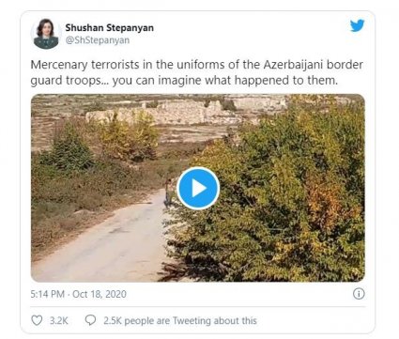The height and width of the screenshot is (339, 399).
Task: Click the "Azerbaijani border" words in tweet
Action: (314, 65)
